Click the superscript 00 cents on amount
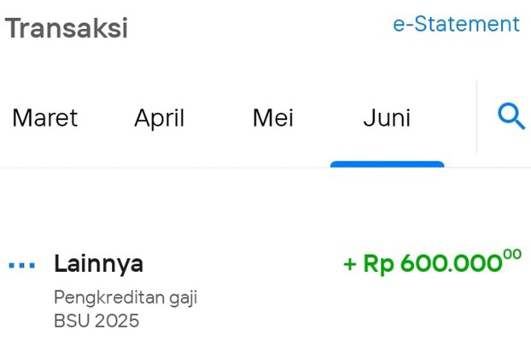 click(x=512, y=256)
